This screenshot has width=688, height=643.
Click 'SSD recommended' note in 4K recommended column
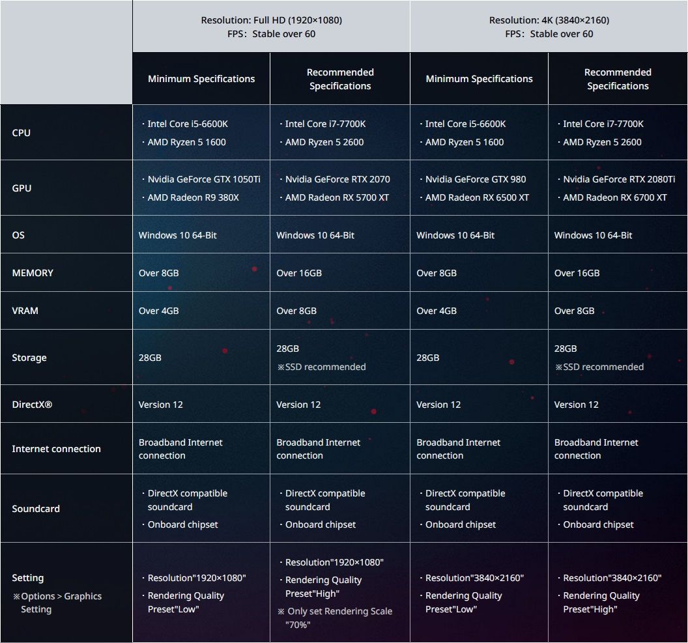pyautogui.click(x=599, y=367)
